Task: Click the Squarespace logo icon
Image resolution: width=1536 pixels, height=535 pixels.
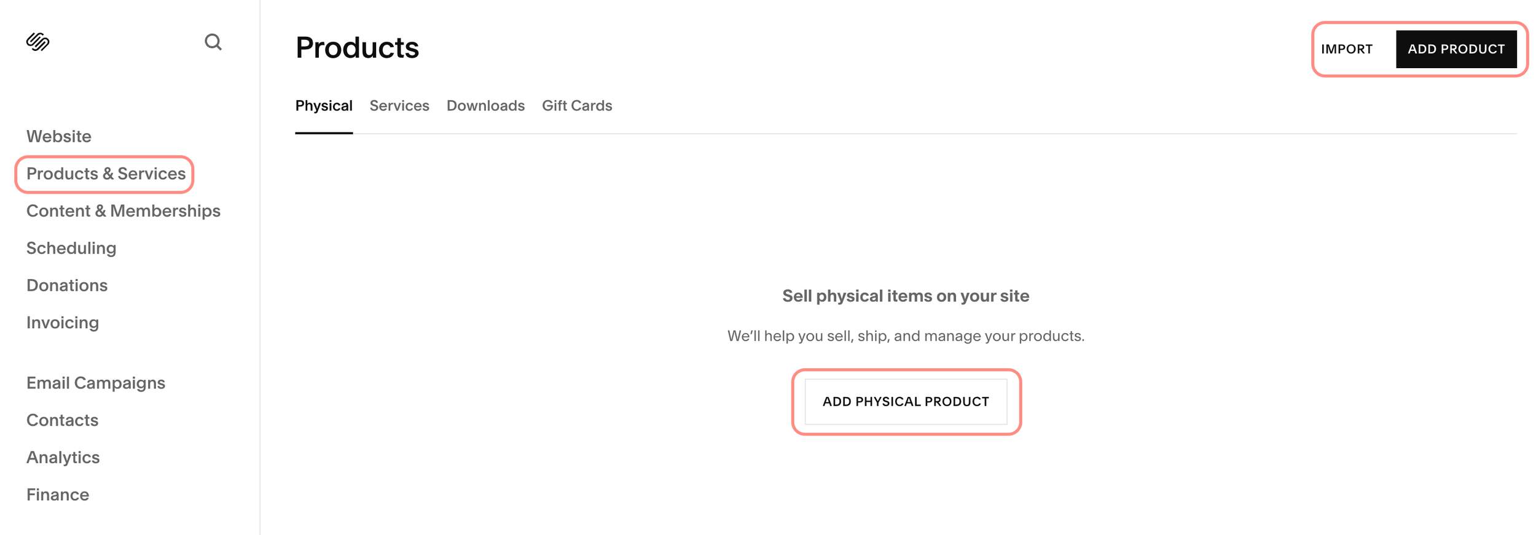Action: click(37, 42)
